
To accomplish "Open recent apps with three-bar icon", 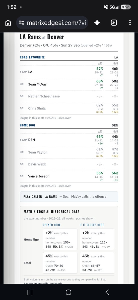I will [x=30, y=292].
